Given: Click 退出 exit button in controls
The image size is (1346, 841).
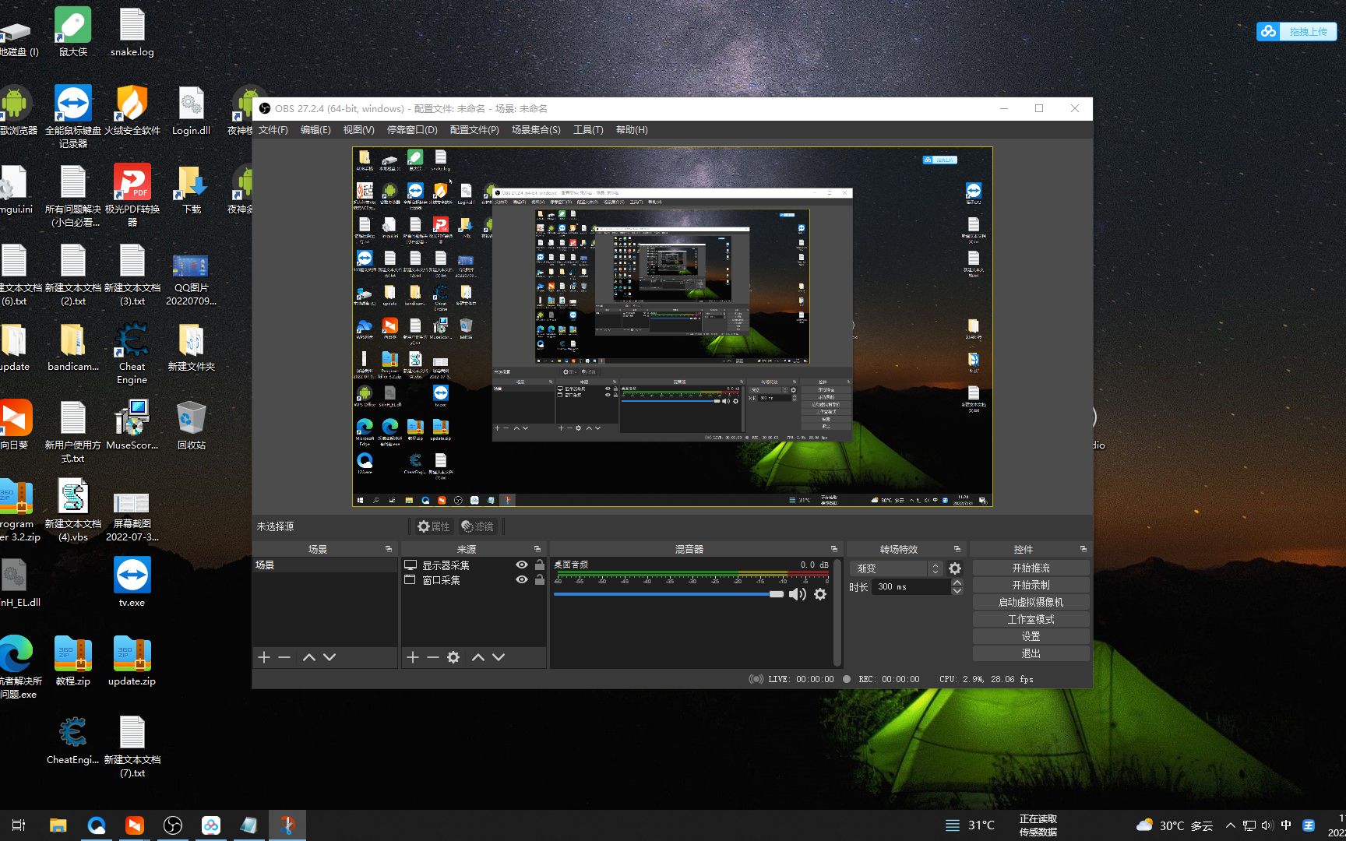Looking at the screenshot, I should (x=1031, y=653).
